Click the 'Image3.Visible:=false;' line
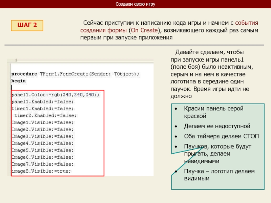The width and height of the screenshot is (271, 203). click(43, 136)
